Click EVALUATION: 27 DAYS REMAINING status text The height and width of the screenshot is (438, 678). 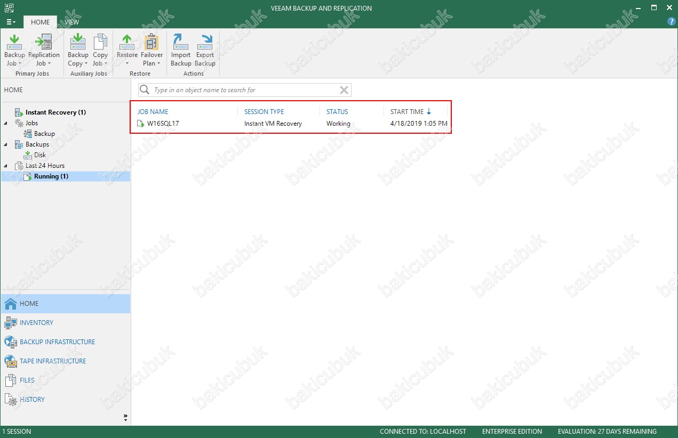point(607,432)
